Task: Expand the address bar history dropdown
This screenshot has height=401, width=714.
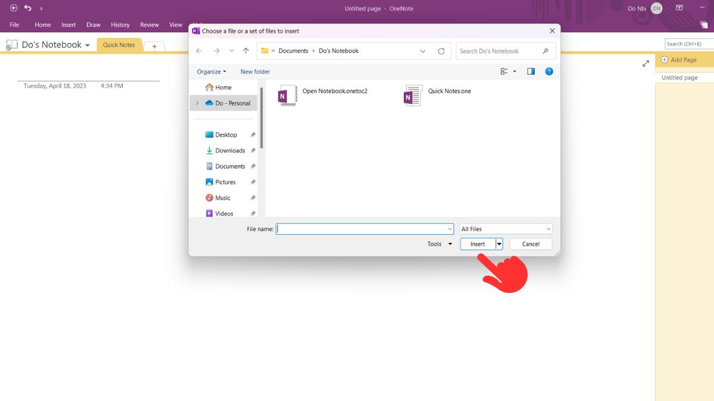Action: tap(423, 51)
